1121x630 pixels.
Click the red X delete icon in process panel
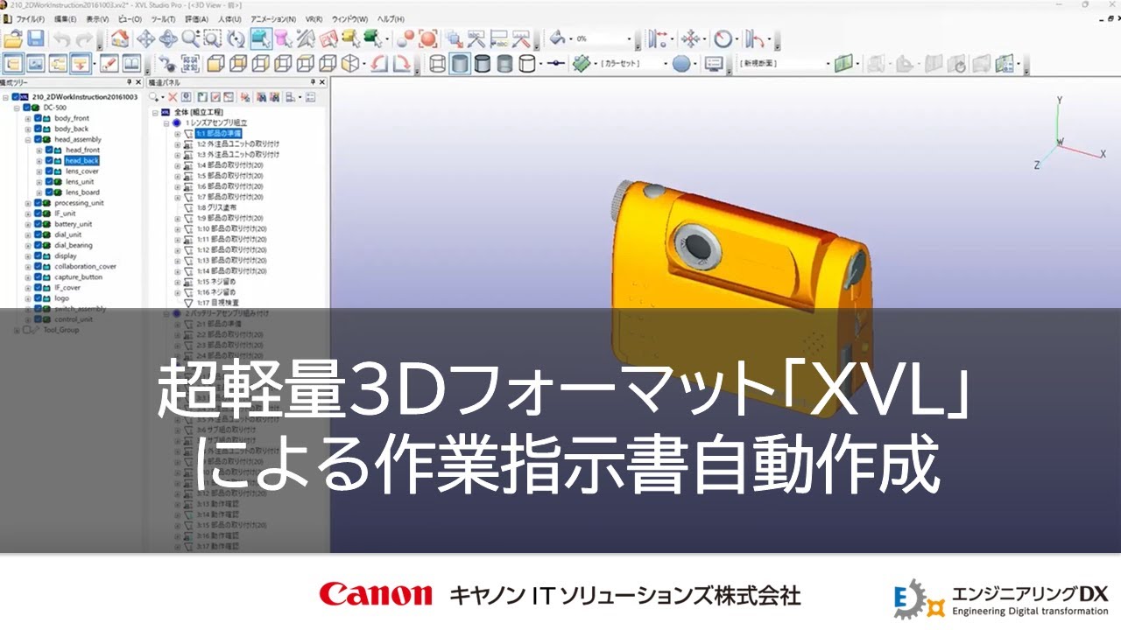(173, 96)
